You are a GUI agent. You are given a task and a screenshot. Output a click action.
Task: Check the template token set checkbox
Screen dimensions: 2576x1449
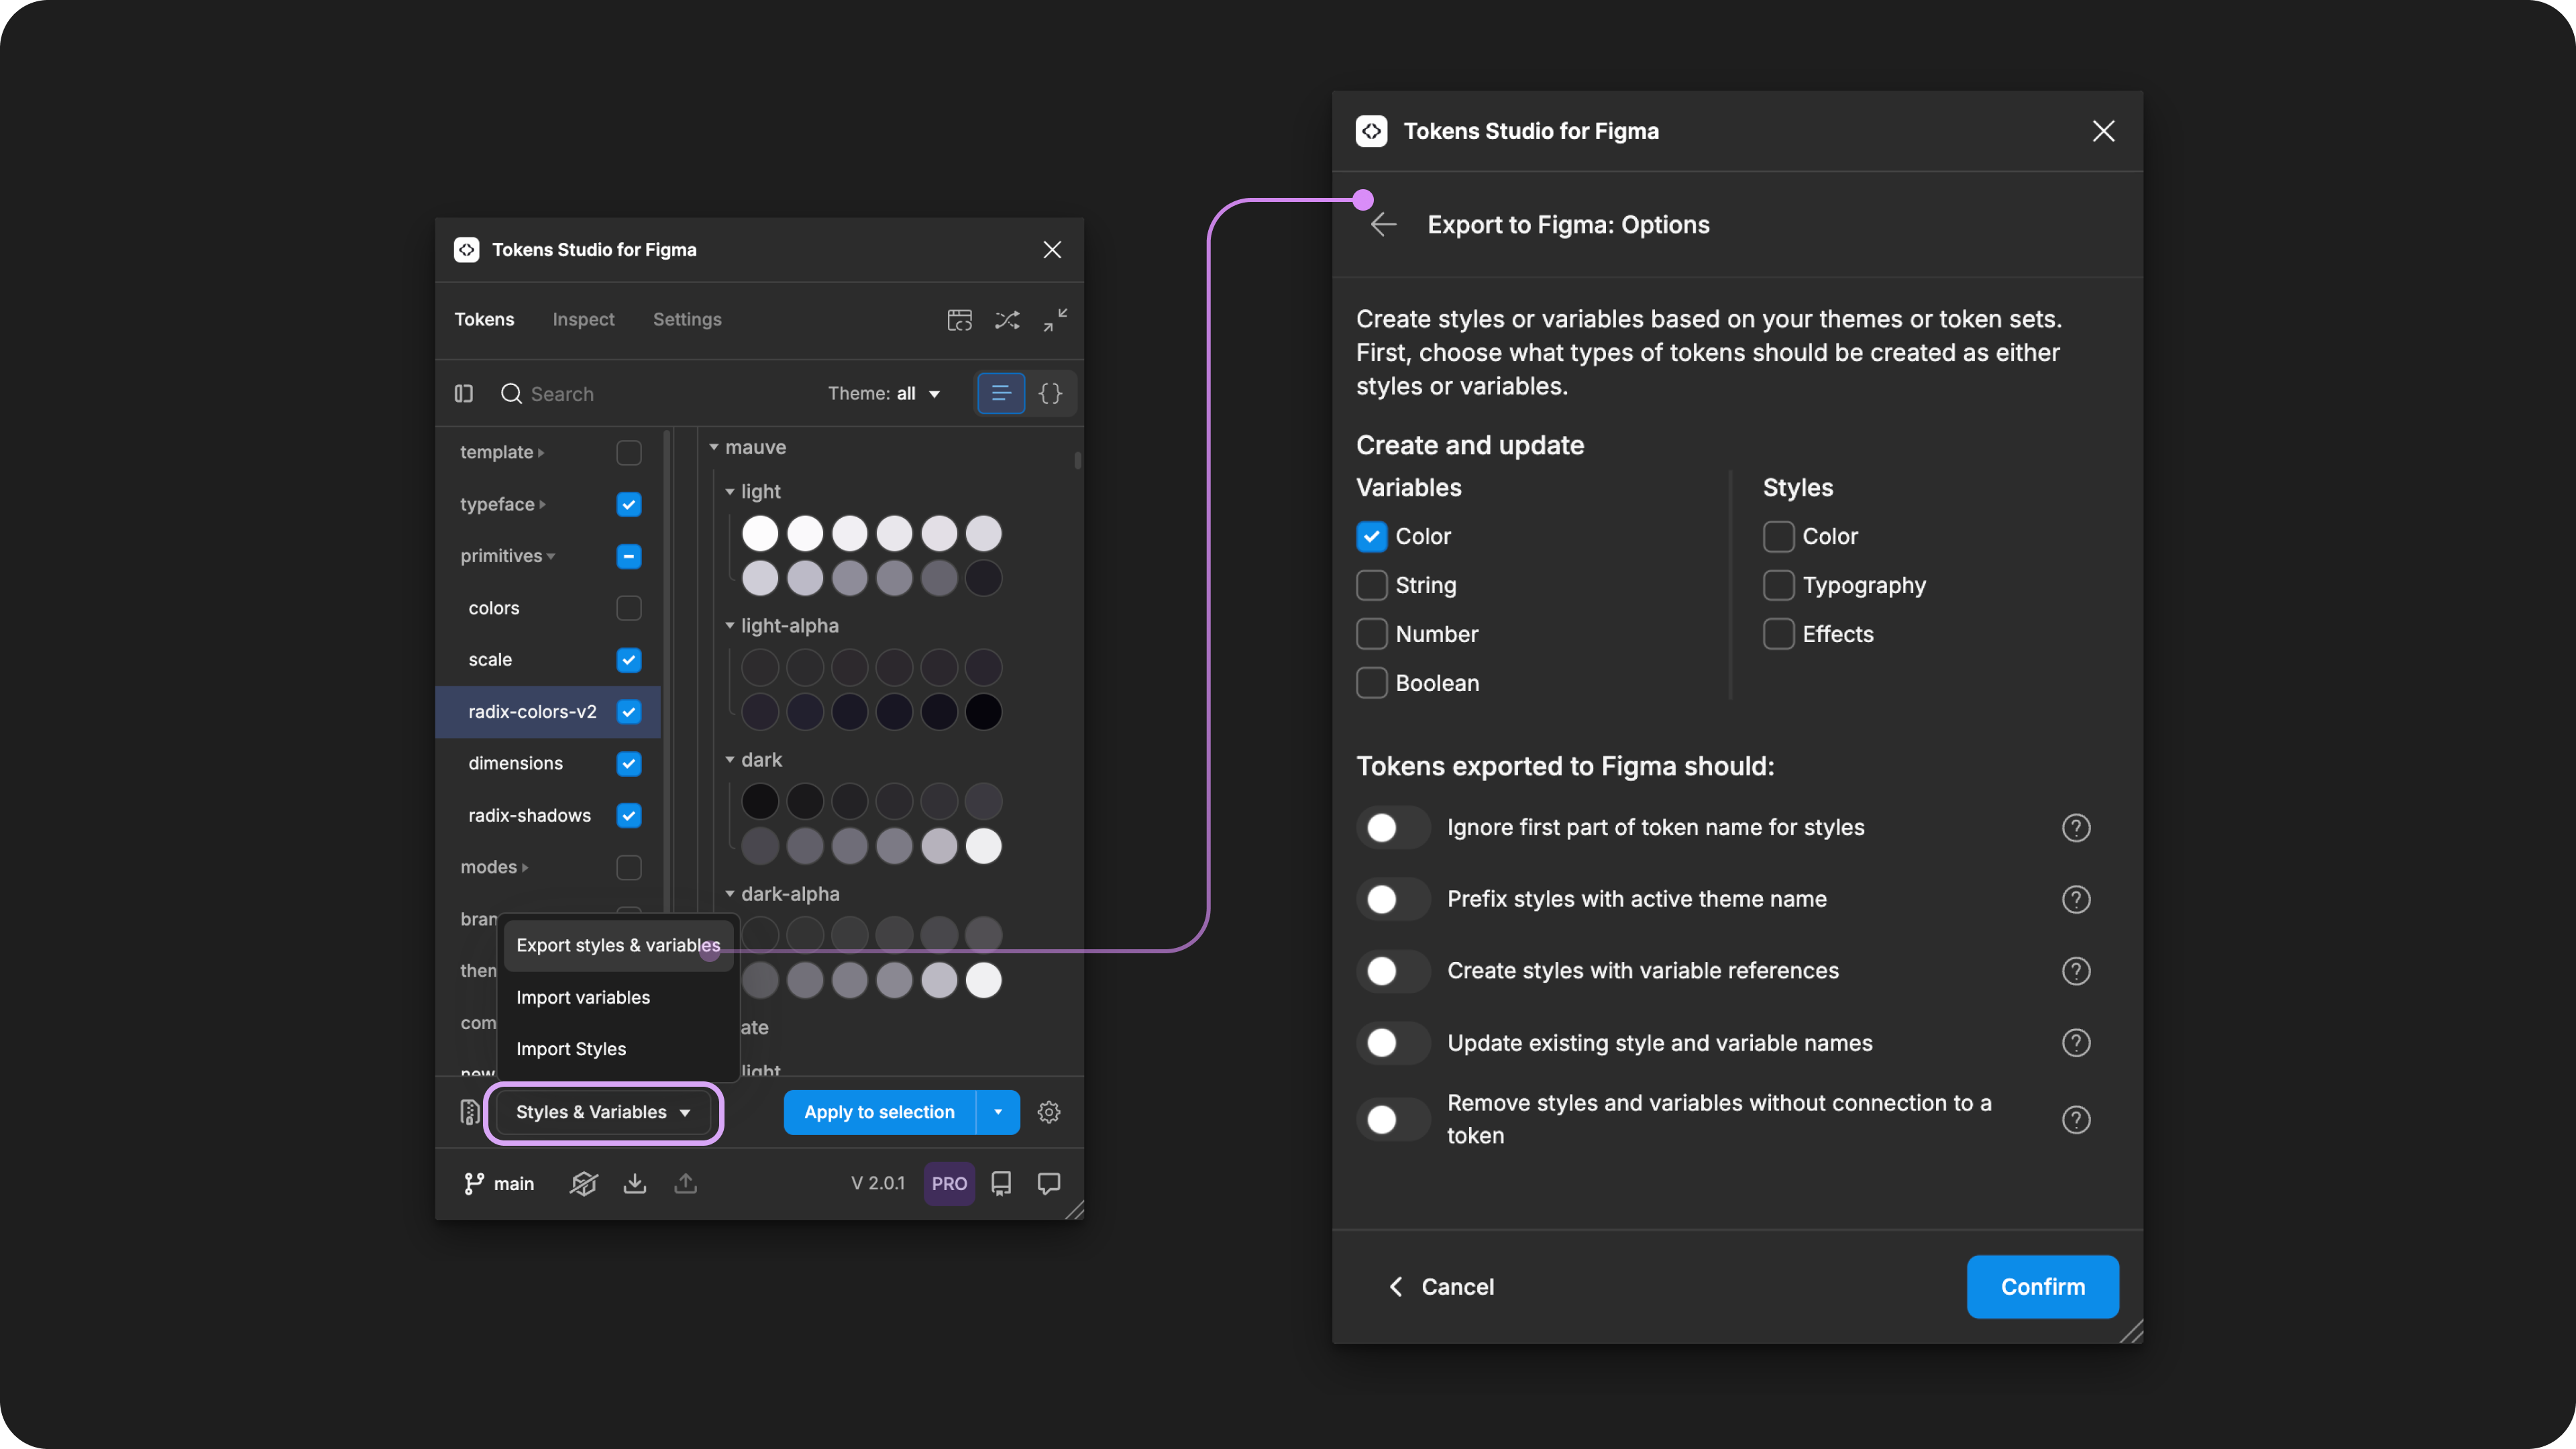click(x=628, y=453)
